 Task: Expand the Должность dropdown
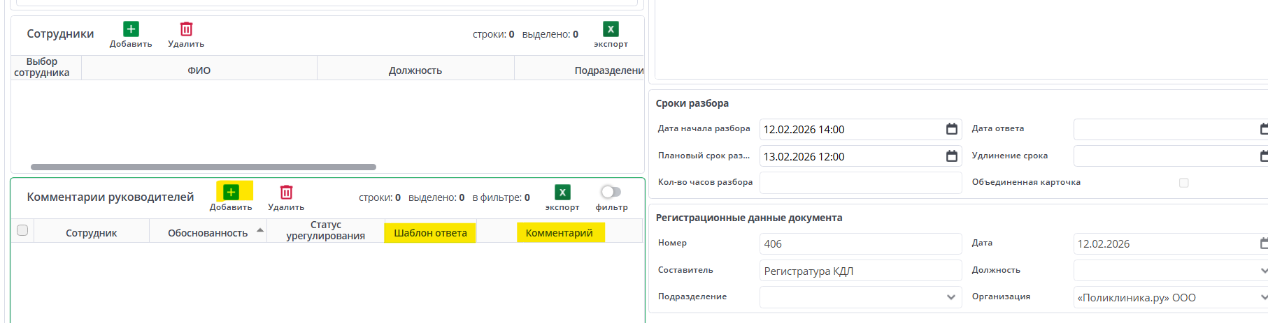[x=1263, y=271]
